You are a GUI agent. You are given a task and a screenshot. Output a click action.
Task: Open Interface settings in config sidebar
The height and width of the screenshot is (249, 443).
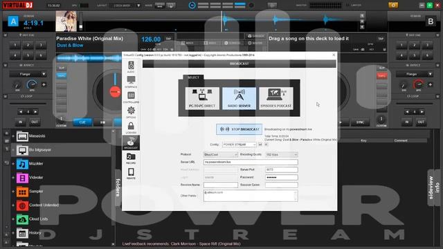(x=131, y=82)
